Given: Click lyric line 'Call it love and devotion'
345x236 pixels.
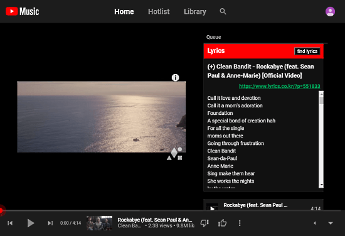Looking at the screenshot, I should coord(234,98).
